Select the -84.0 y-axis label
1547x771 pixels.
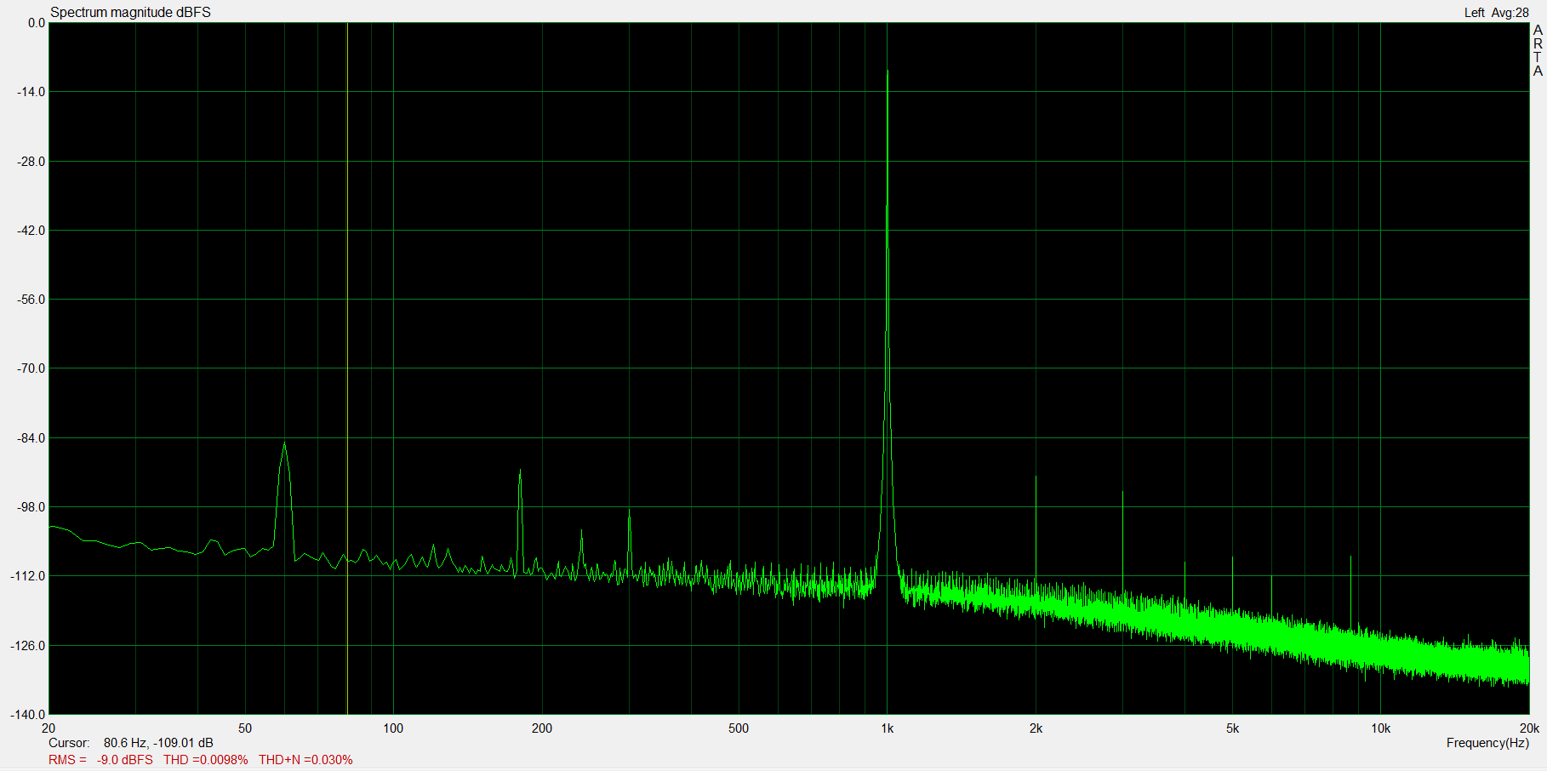pyautogui.click(x=31, y=438)
